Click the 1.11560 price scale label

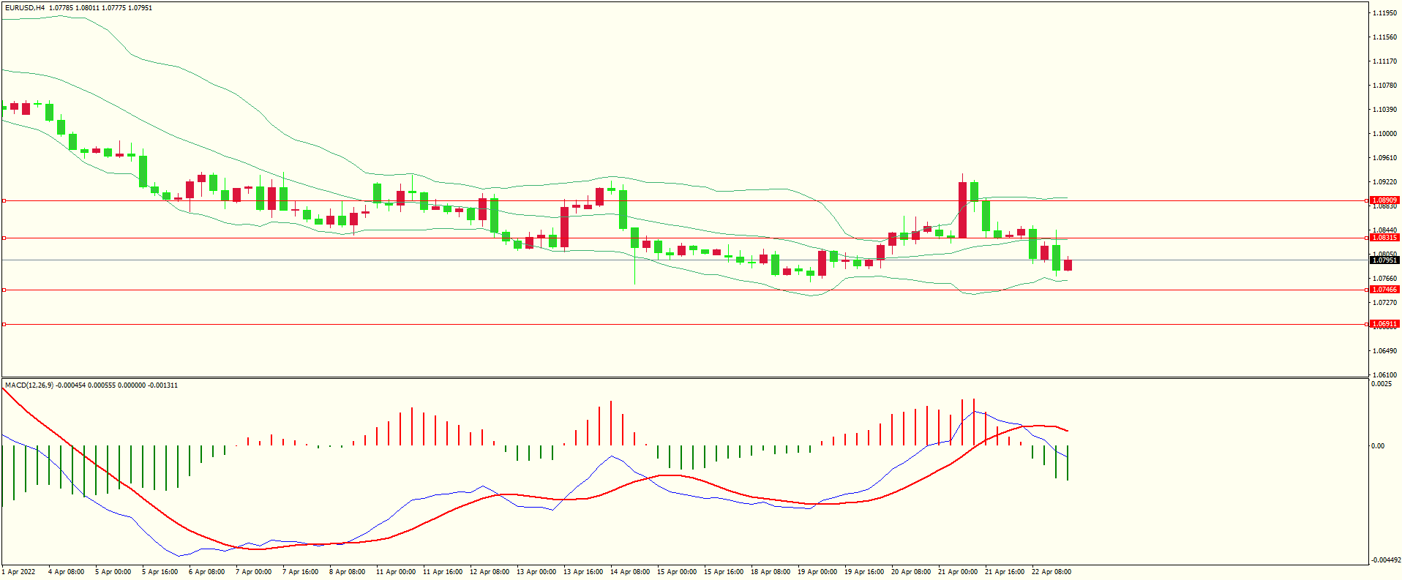pos(1385,37)
